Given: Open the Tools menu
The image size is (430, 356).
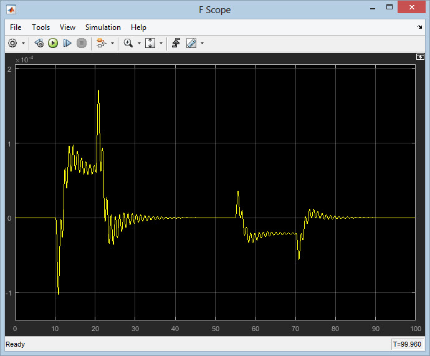Looking at the screenshot, I should tap(41, 27).
